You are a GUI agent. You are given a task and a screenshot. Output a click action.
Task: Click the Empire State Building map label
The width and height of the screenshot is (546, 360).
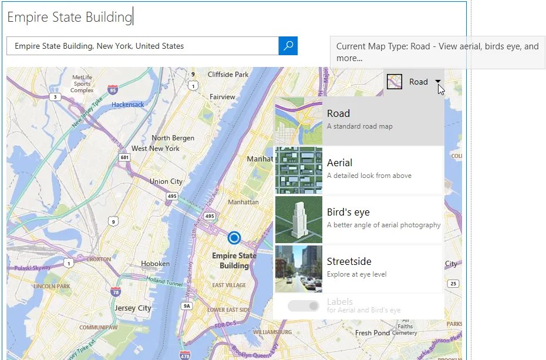coord(234,260)
